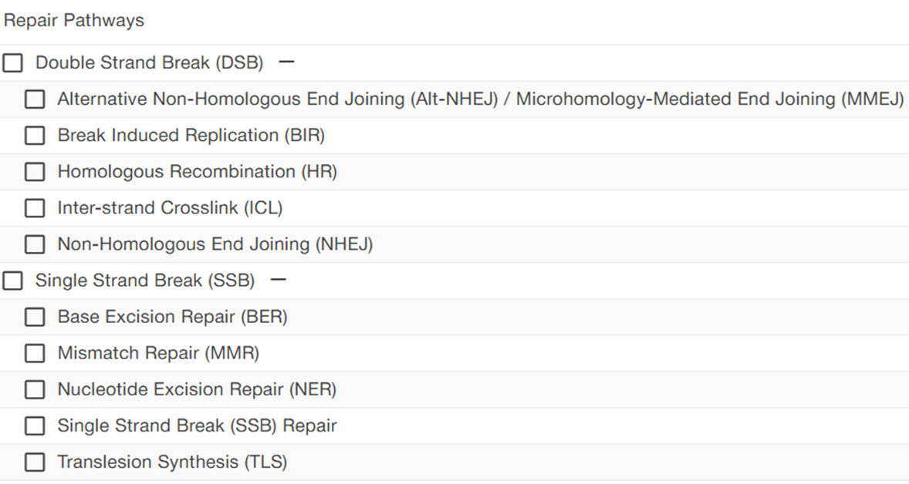Image resolution: width=909 pixels, height=484 pixels.
Task: Tick the Break Induced Replication (BIR) checkbox
Action: tap(35, 136)
